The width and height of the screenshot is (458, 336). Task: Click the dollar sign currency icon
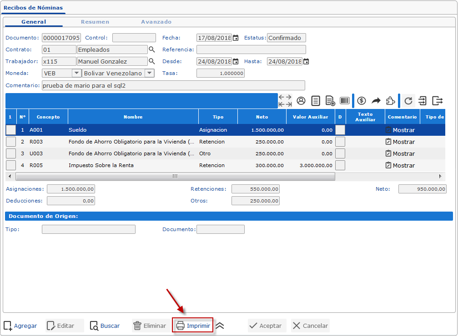(x=362, y=101)
